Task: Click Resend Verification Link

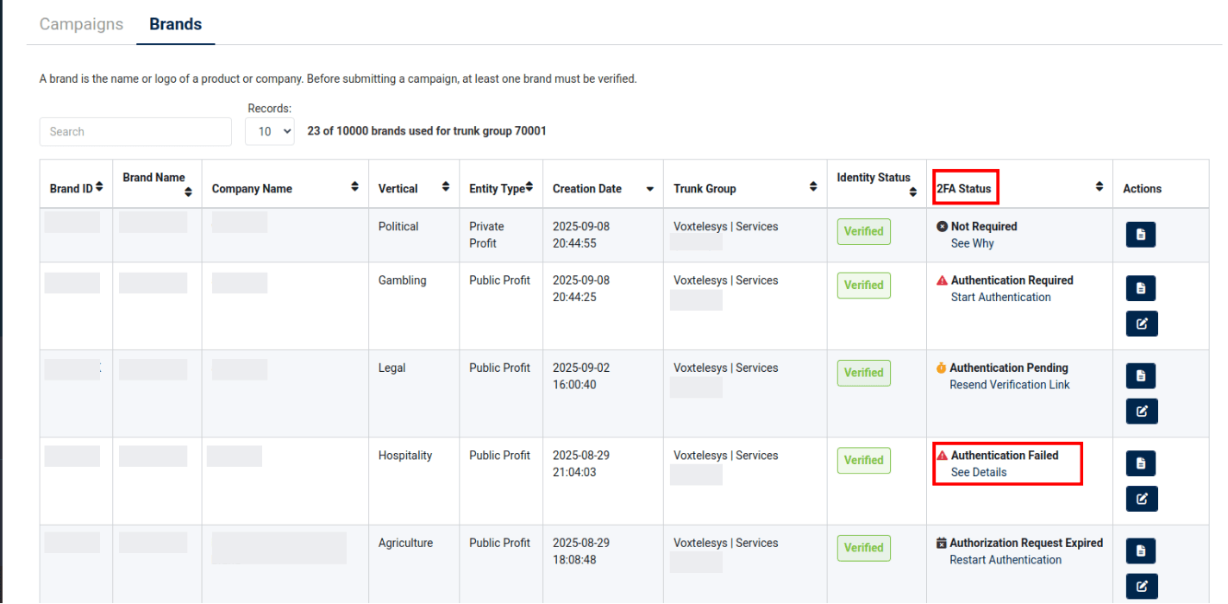Action: [1009, 385]
